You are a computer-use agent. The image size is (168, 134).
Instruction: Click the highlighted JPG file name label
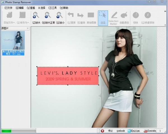click(x=13, y=53)
